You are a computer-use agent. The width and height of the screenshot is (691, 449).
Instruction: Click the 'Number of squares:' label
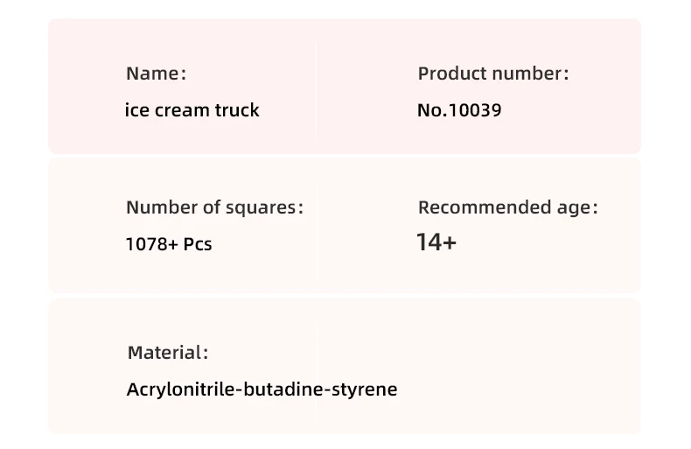pyautogui.click(x=214, y=207)
